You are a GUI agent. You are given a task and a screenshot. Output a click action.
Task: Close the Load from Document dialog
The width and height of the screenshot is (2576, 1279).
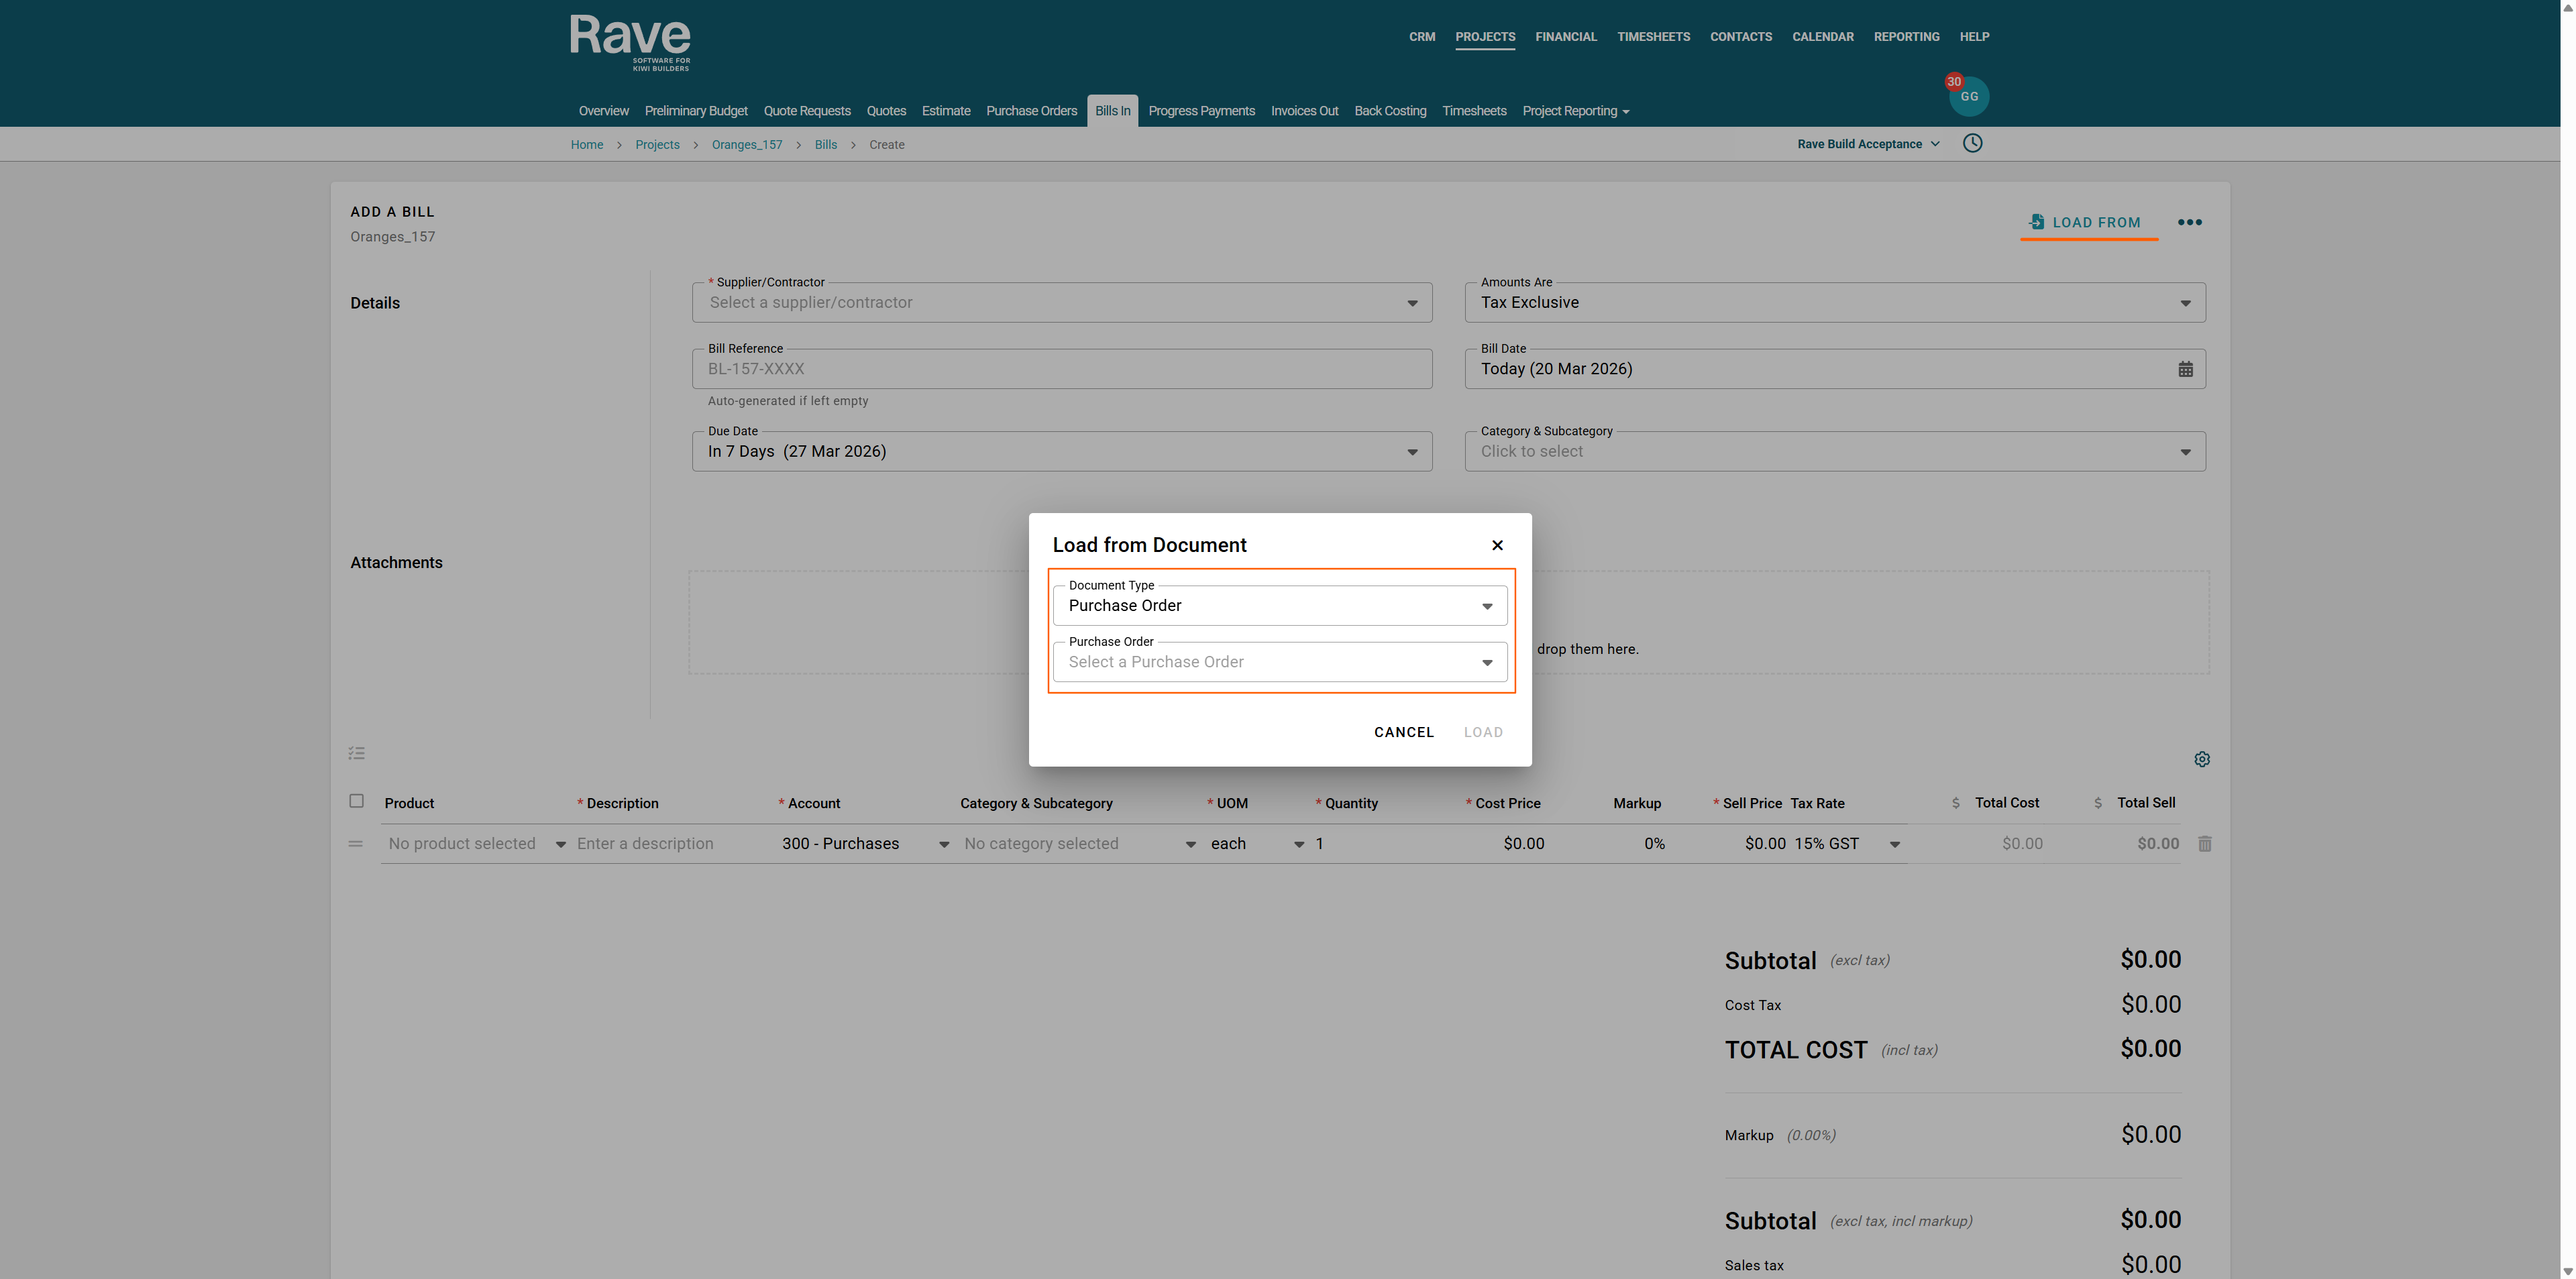[1496, 545]
